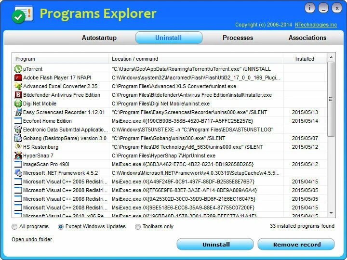
Task: Click the Electronic Data Submittal icon
Action: [x=18, y=130]
